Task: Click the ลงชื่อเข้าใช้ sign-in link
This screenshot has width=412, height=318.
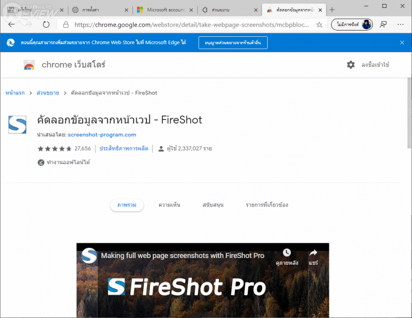Action: pyautogui.click(x=375, y=65)
